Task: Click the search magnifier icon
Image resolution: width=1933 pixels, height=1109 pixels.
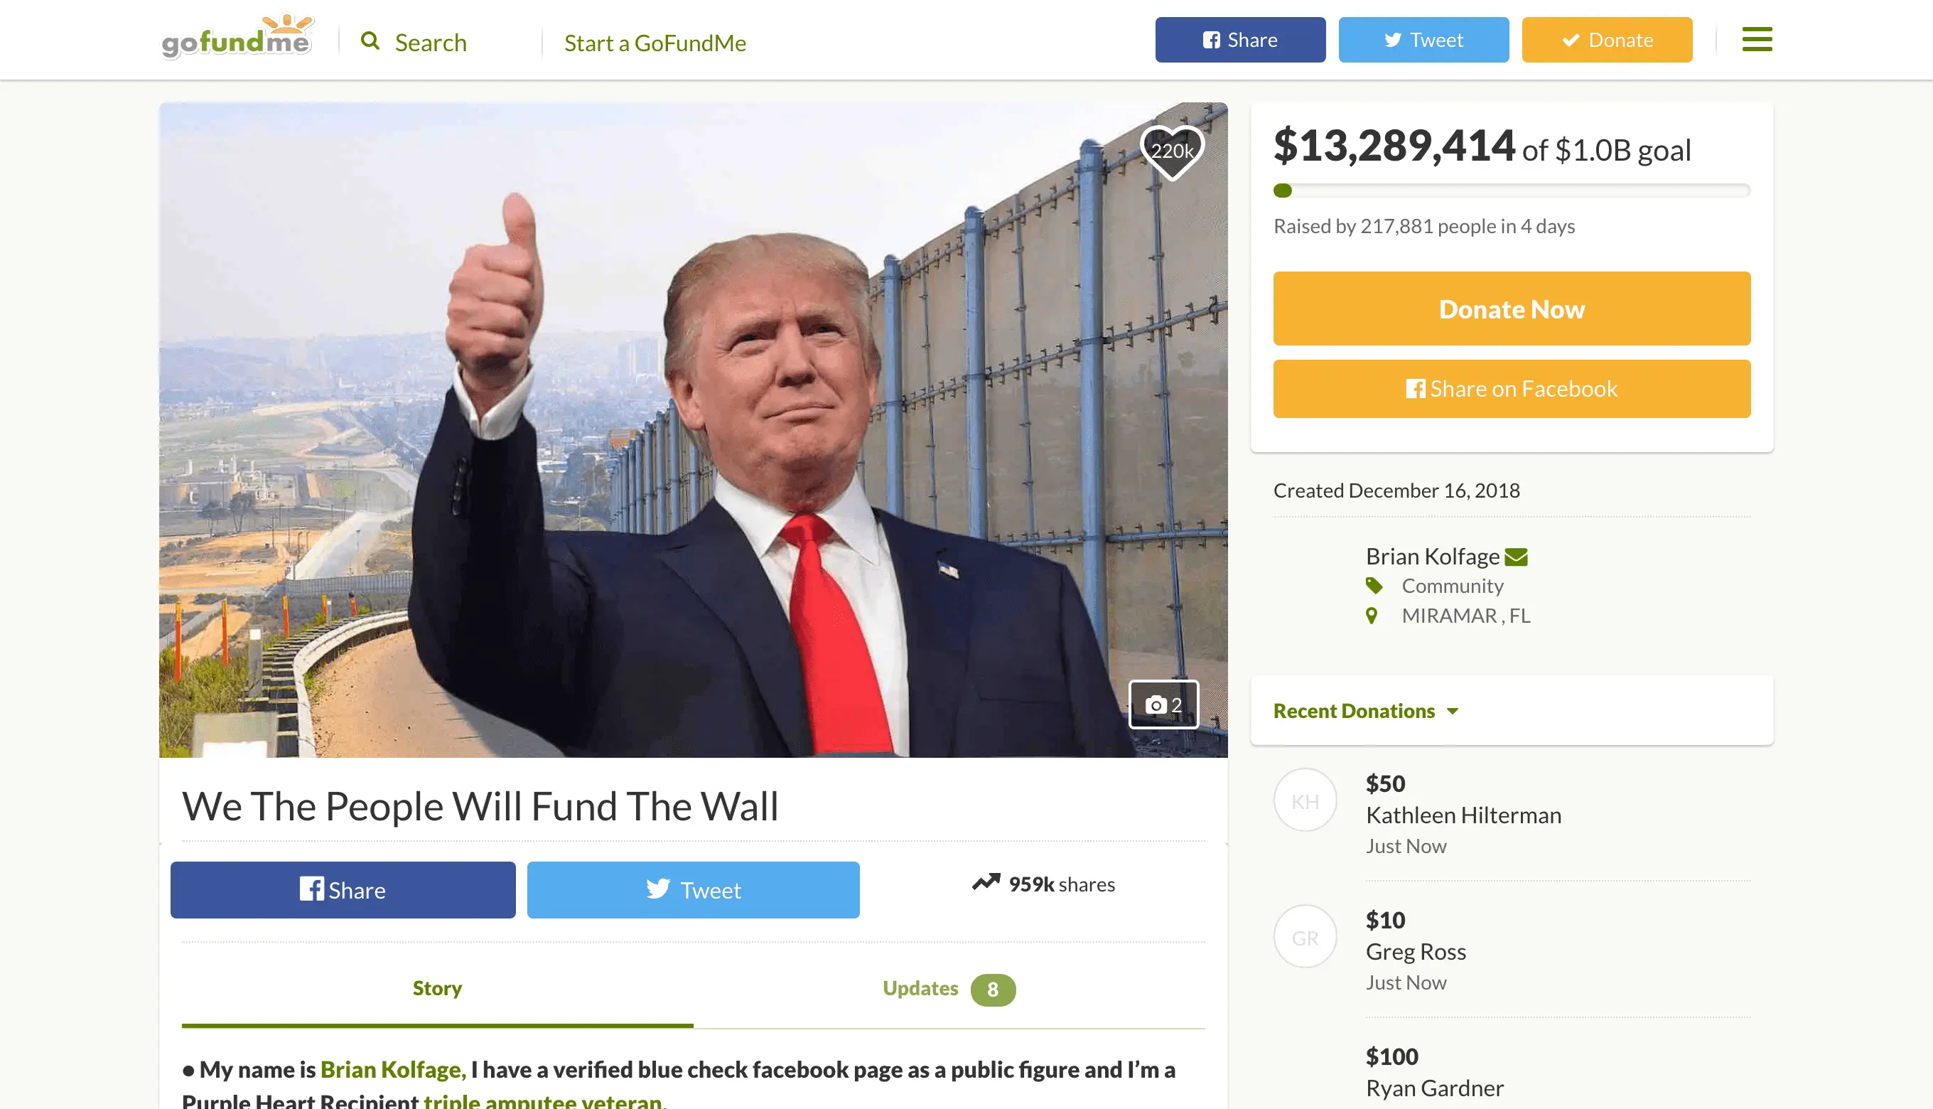Action: pos(370,41)
